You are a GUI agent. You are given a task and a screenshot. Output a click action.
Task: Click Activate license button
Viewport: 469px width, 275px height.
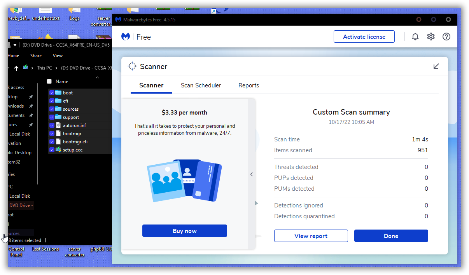coord(364,37)
